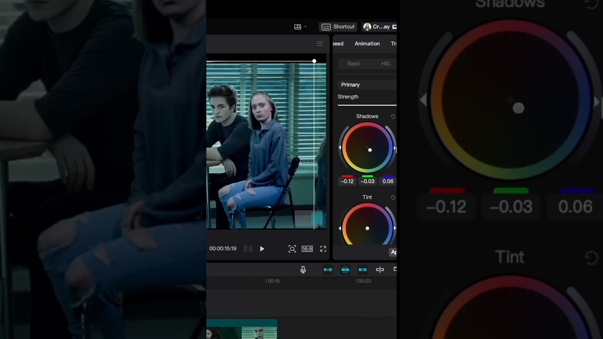Switch to the Speed tab

338,44
